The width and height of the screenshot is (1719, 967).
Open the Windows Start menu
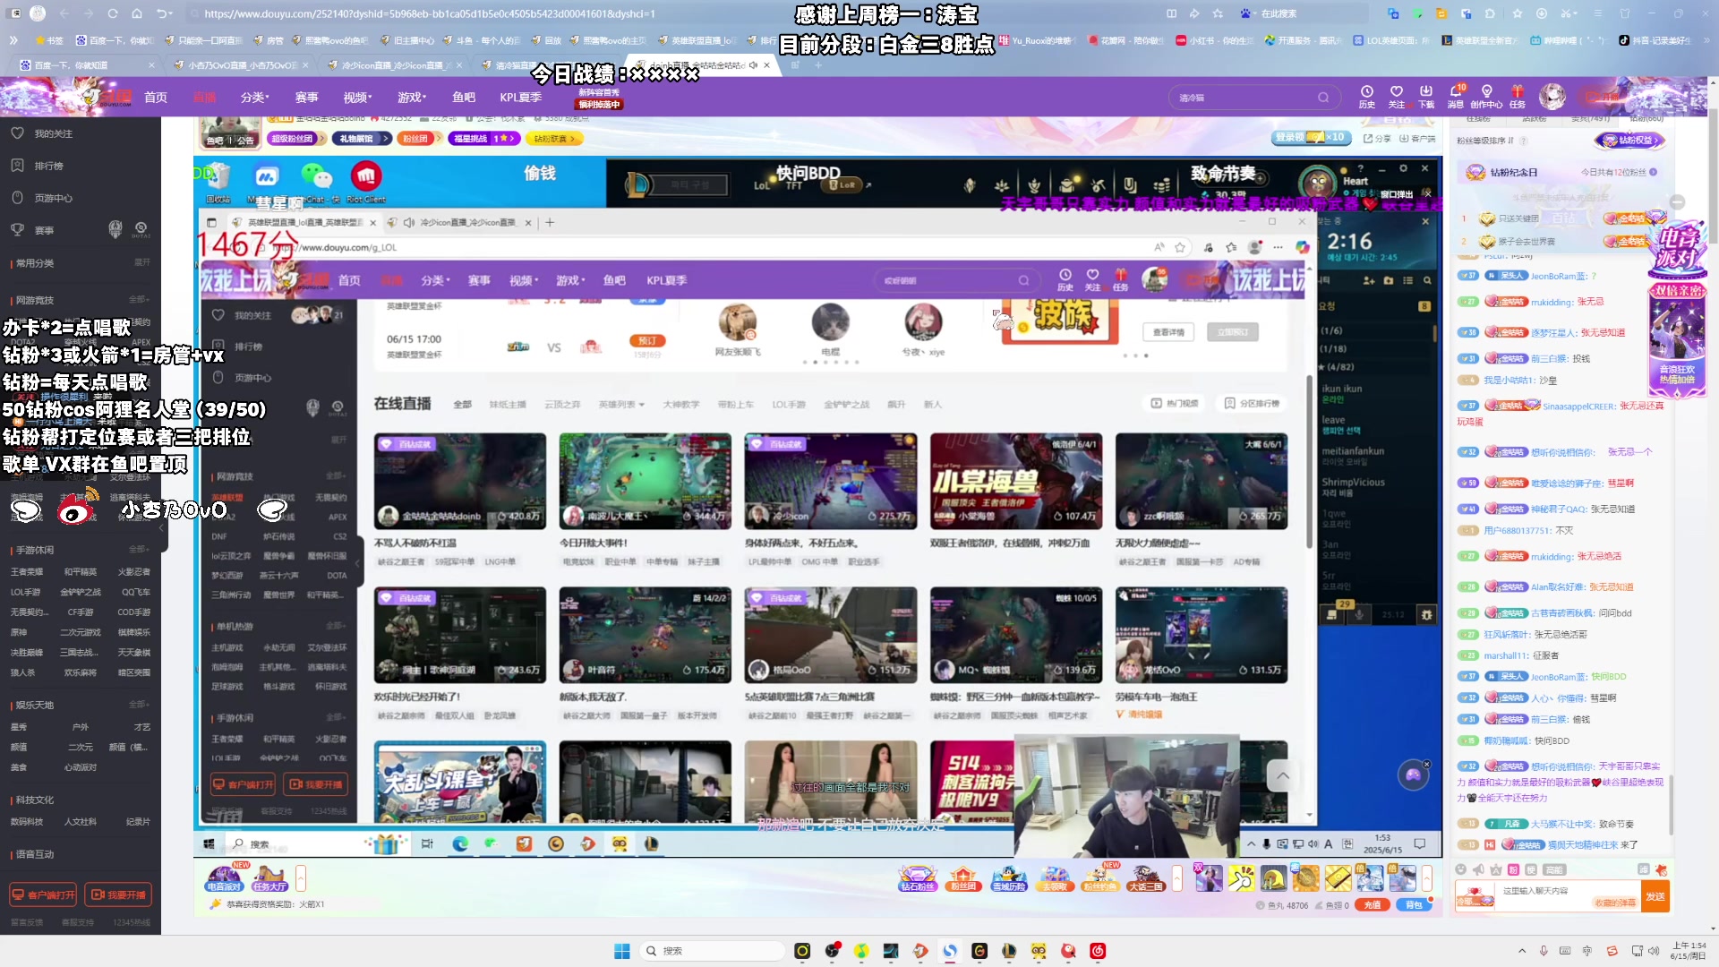(x=621, y=951)
